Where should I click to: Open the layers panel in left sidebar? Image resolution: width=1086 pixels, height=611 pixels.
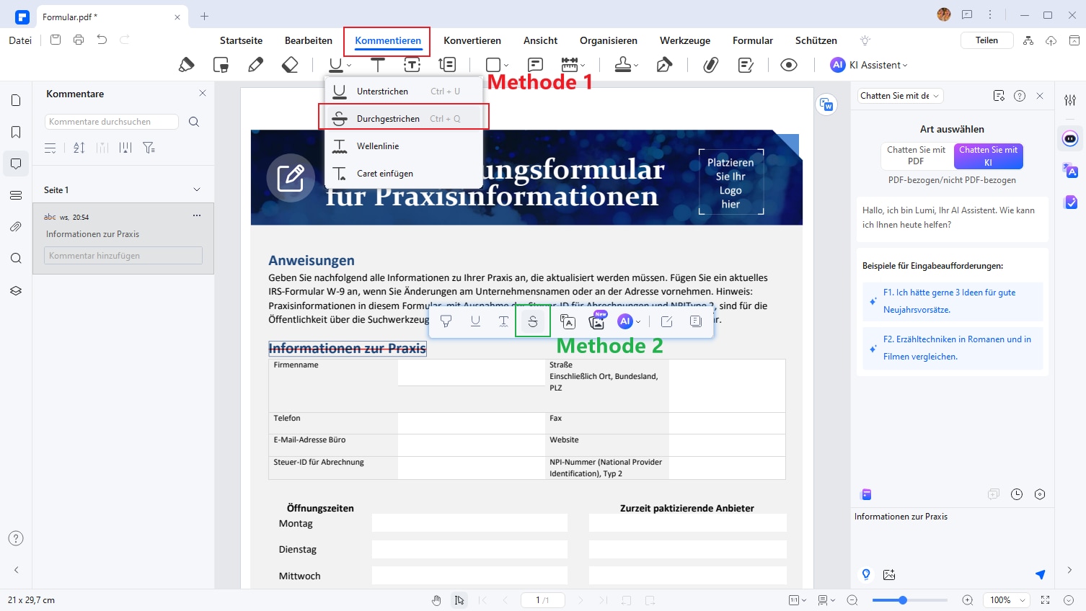(16, 290)
